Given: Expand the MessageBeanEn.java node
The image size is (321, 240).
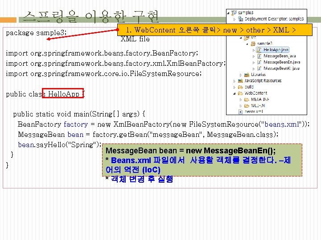Looking at the screenshot, I should coord(254,63).
